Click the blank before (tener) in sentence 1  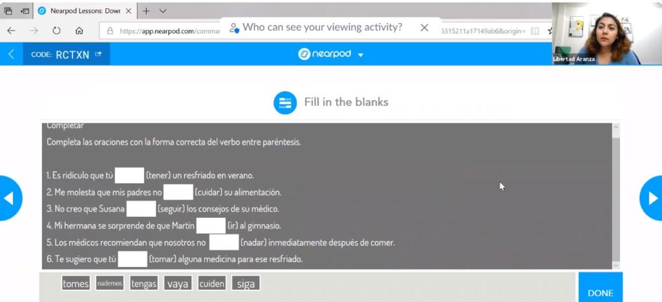tap(129, 176)
